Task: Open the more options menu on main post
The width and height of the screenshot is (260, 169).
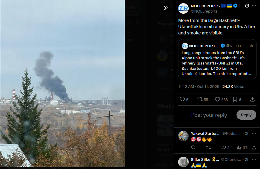Action: pos(254,6)
